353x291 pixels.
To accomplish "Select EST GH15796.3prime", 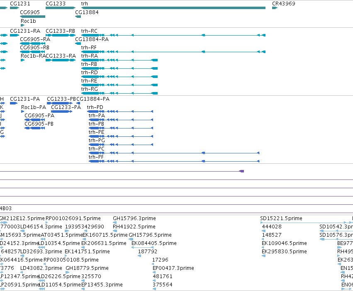I will tap(134, 218).
